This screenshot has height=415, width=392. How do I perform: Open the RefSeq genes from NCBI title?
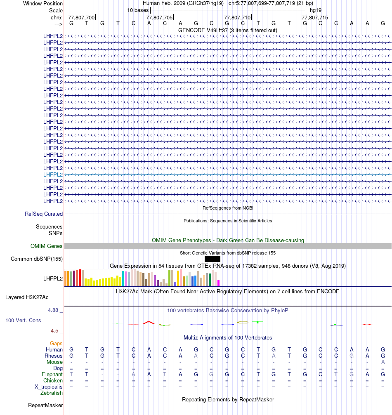pos(228,208)
